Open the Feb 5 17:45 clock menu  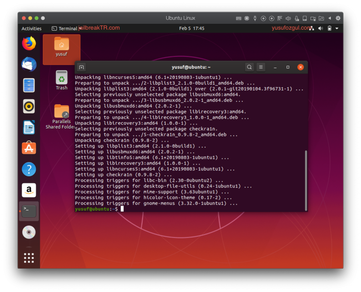(191, 29)
